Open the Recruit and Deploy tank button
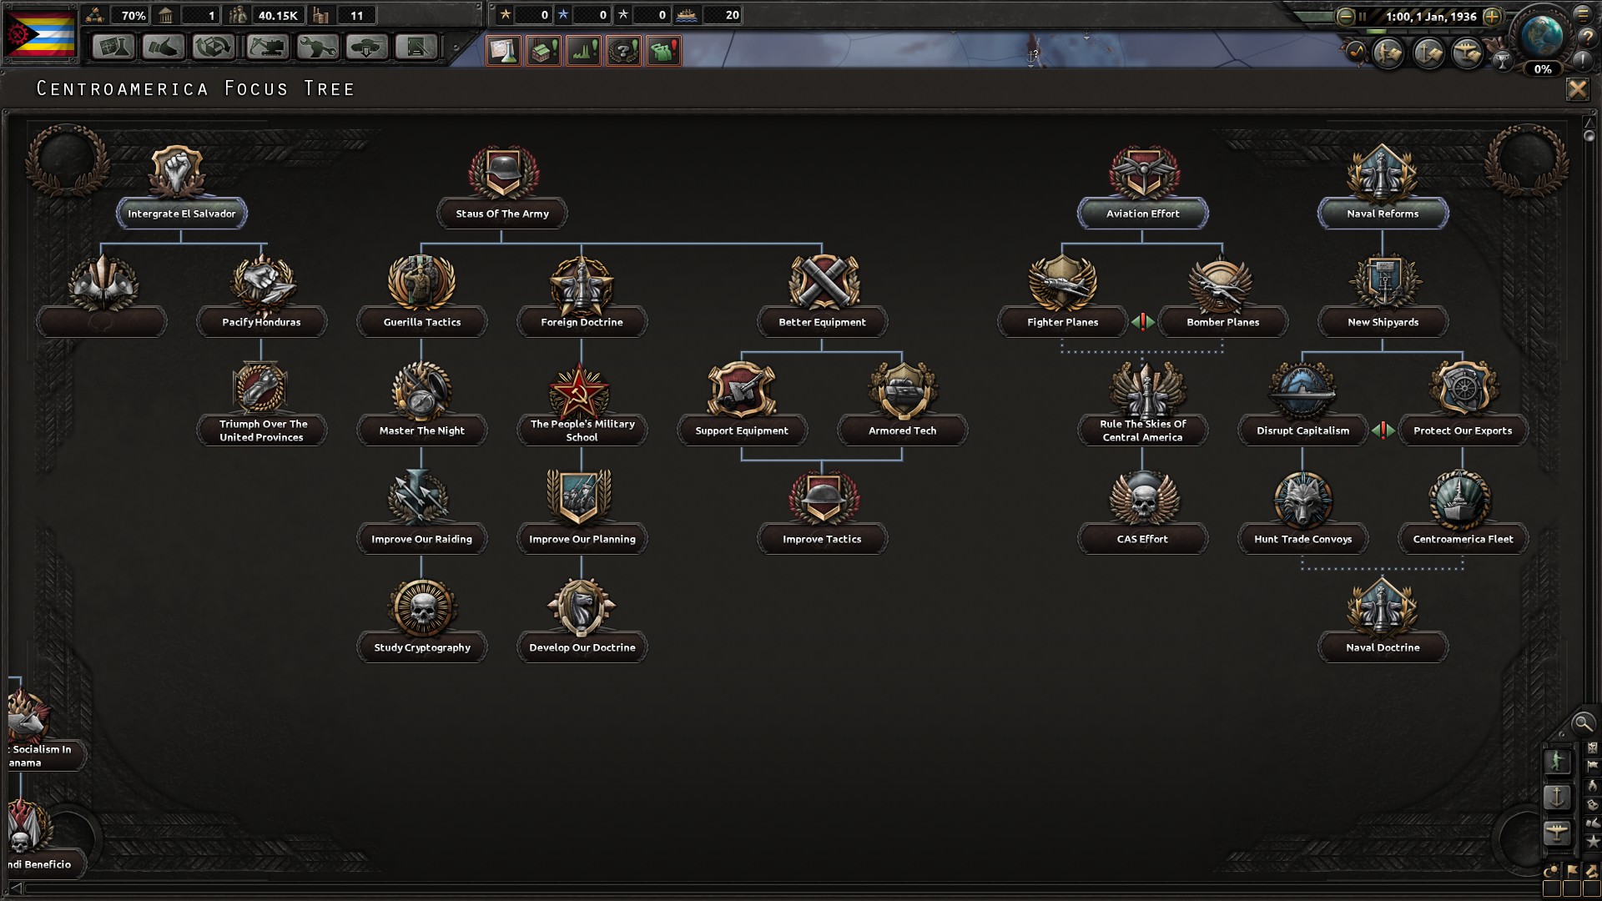 (367, 48)
